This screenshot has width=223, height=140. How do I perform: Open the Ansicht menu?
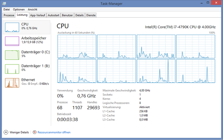[33, 9]
